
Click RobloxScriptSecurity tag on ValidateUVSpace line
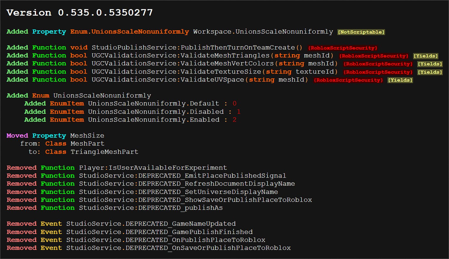[x=348, y=80]
